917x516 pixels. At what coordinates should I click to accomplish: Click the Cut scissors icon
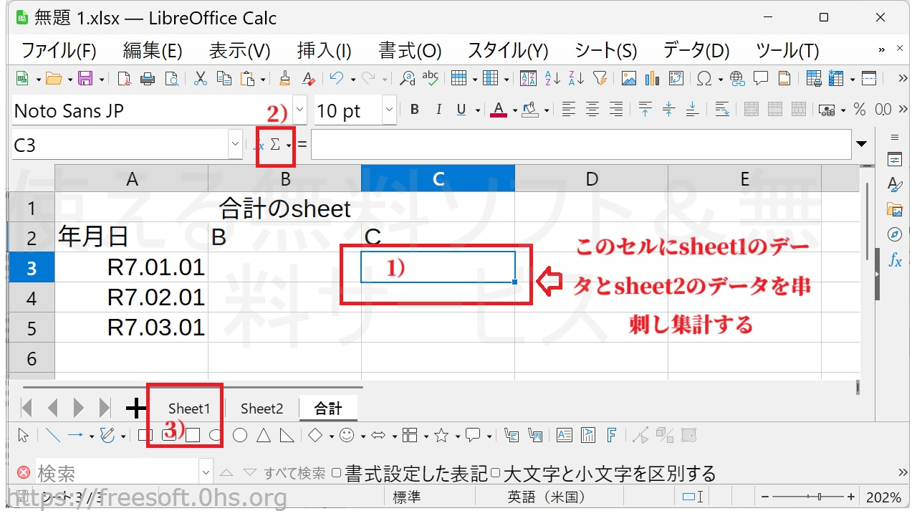coord(200,78)
